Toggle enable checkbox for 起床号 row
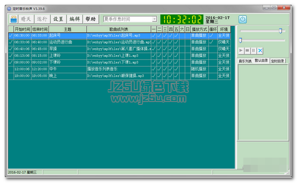297x183 pixels. [11, 35]
